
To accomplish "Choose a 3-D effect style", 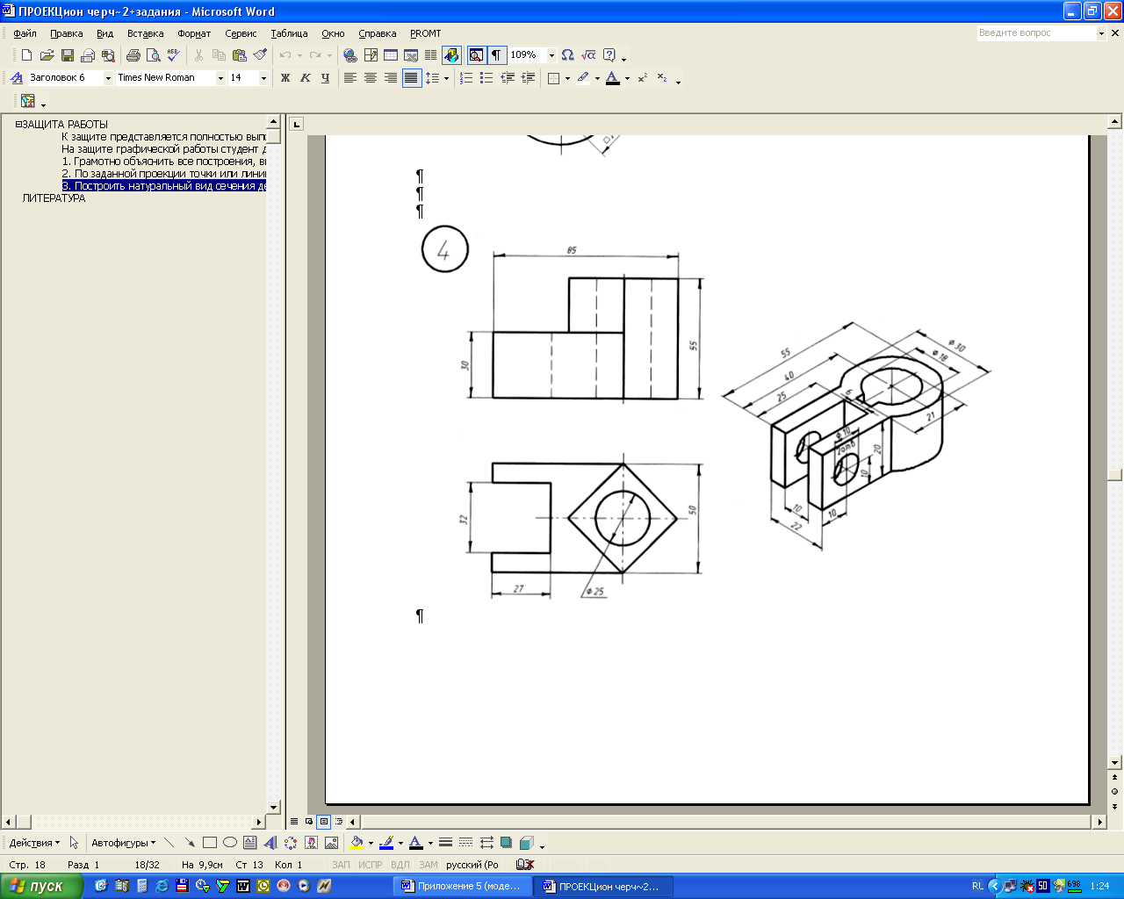I will coord(526,843).
